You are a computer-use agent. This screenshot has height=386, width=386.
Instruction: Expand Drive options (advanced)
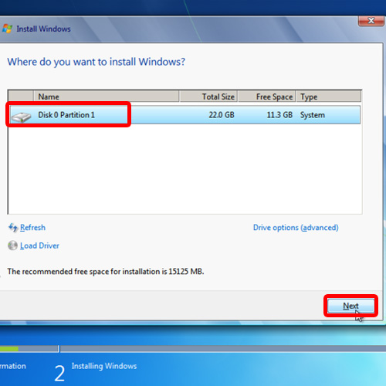(296, 228)
